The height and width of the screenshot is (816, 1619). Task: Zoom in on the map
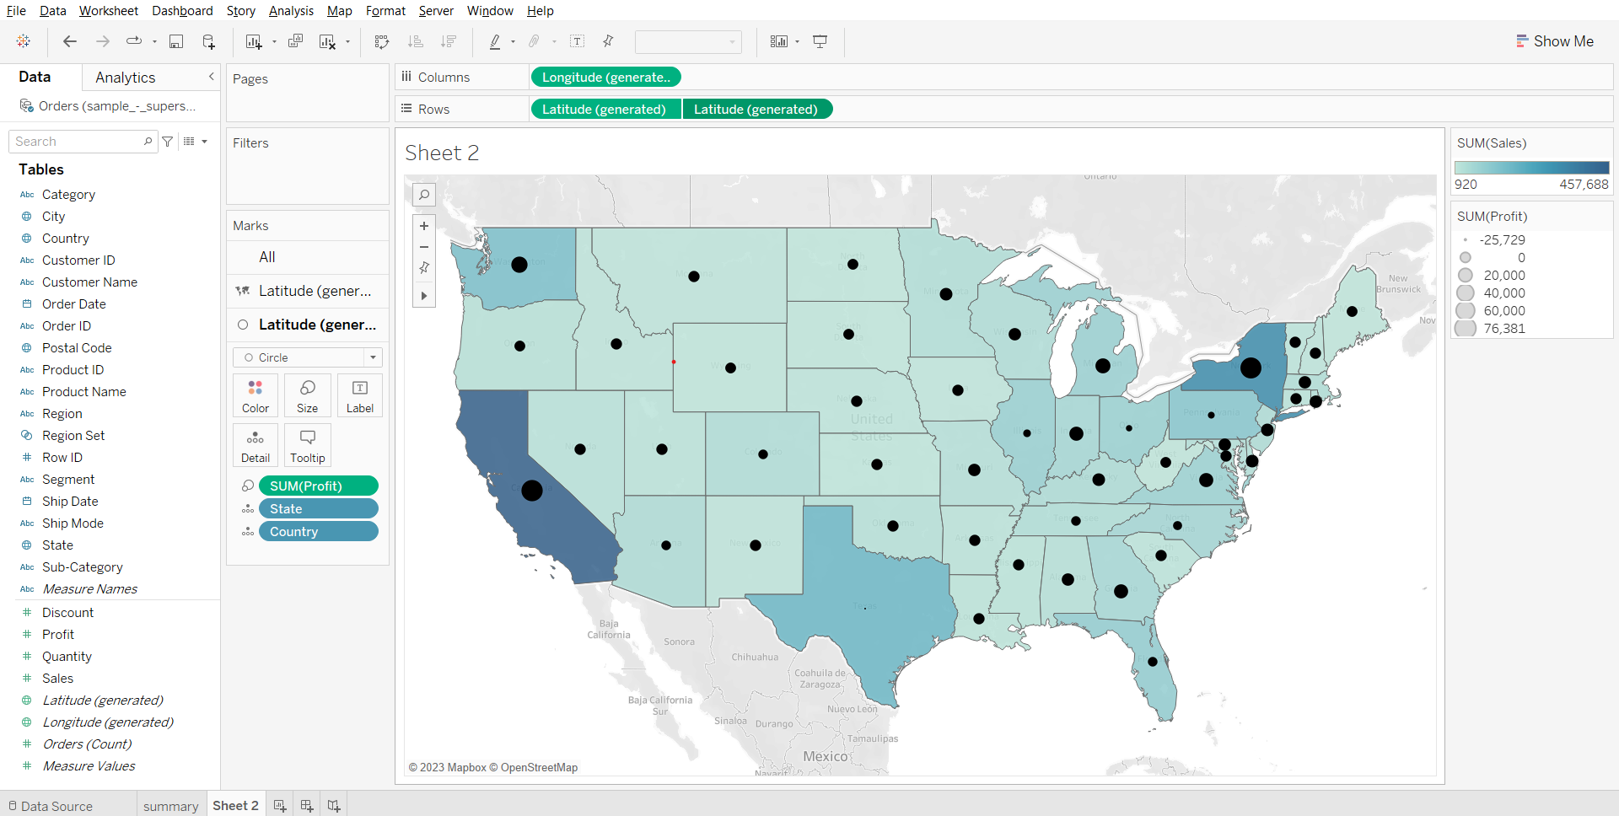[424, 226]
